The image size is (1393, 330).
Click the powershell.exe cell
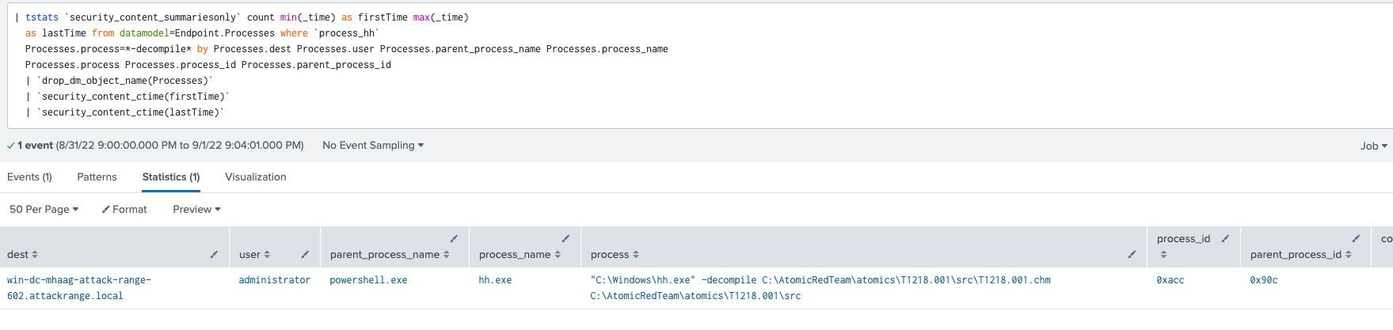(368, 280)
